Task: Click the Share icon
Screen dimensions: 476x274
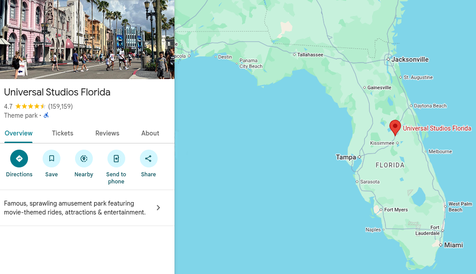Action: [148, 159]
